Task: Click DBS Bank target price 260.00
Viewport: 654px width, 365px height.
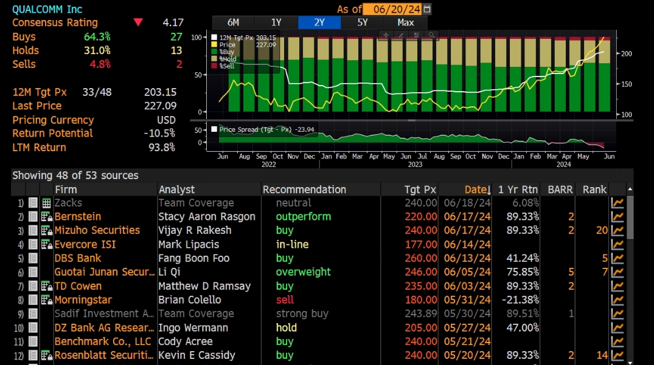Action: (x=421, y=259)
